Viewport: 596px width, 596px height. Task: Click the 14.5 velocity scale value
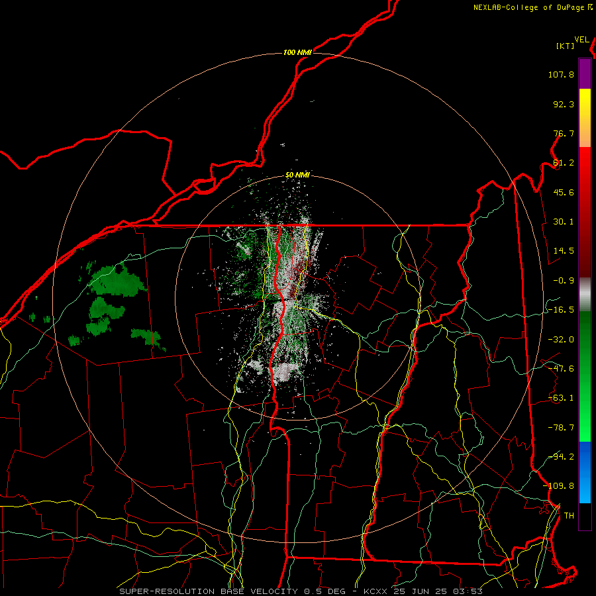564,251
